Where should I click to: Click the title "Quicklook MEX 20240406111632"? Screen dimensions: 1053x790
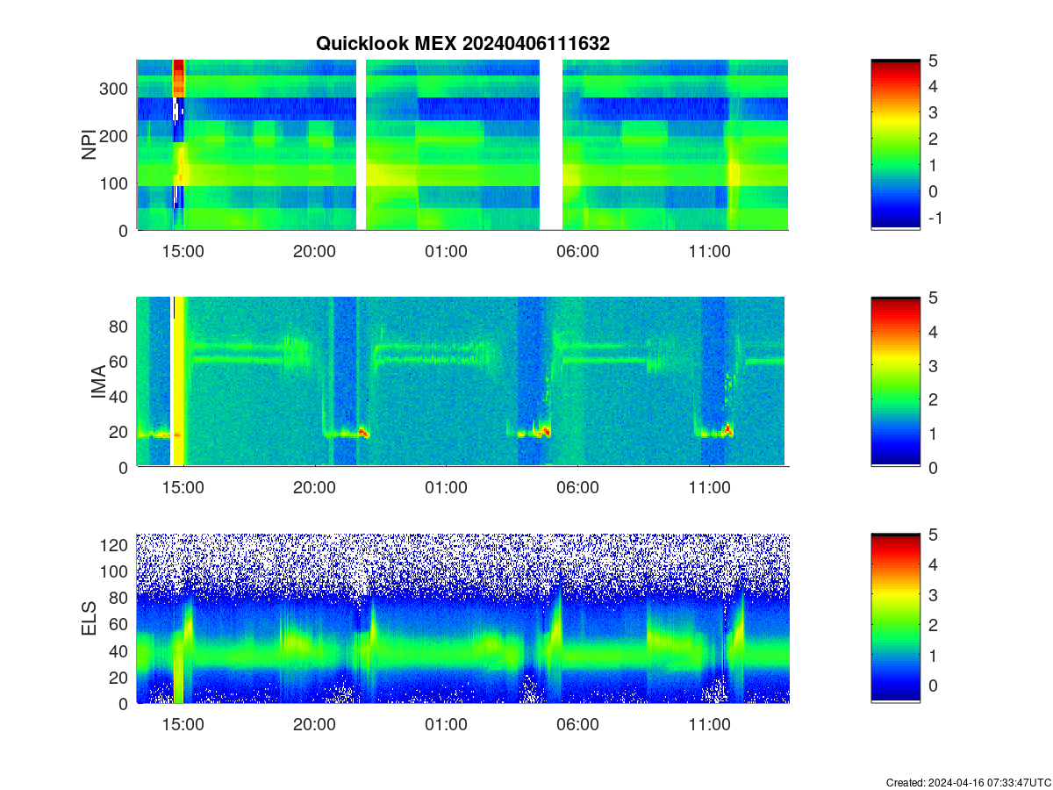(462, 43)
